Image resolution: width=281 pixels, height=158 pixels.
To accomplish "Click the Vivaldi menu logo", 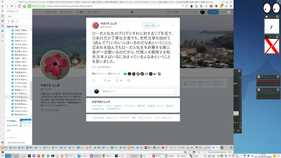I will 2,2.
